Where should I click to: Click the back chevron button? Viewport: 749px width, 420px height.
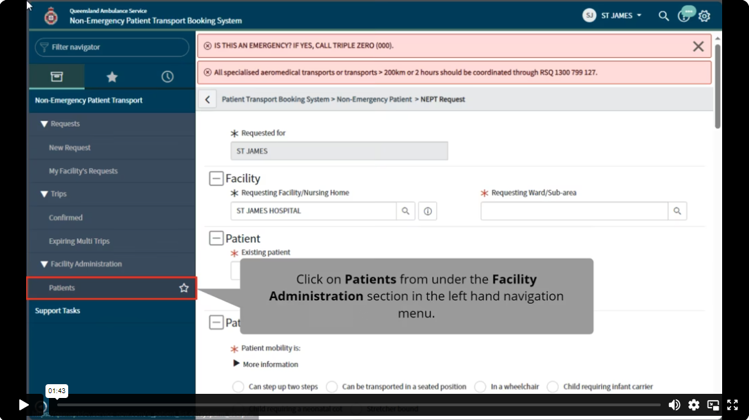(x=207, y=99)
